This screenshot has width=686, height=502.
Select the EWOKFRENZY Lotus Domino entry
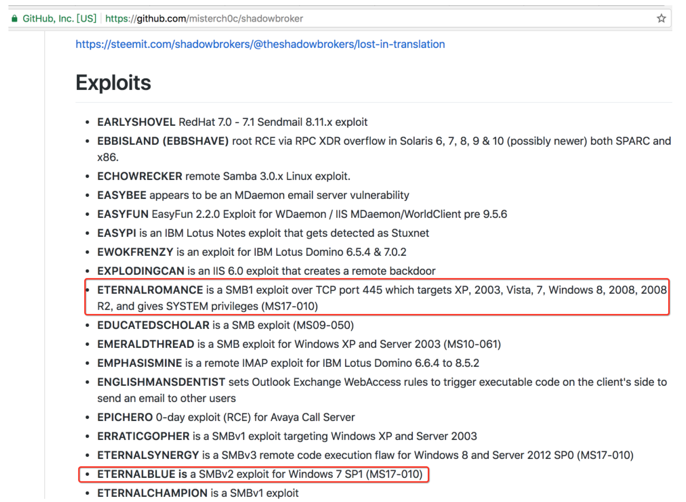pos(251,252)
